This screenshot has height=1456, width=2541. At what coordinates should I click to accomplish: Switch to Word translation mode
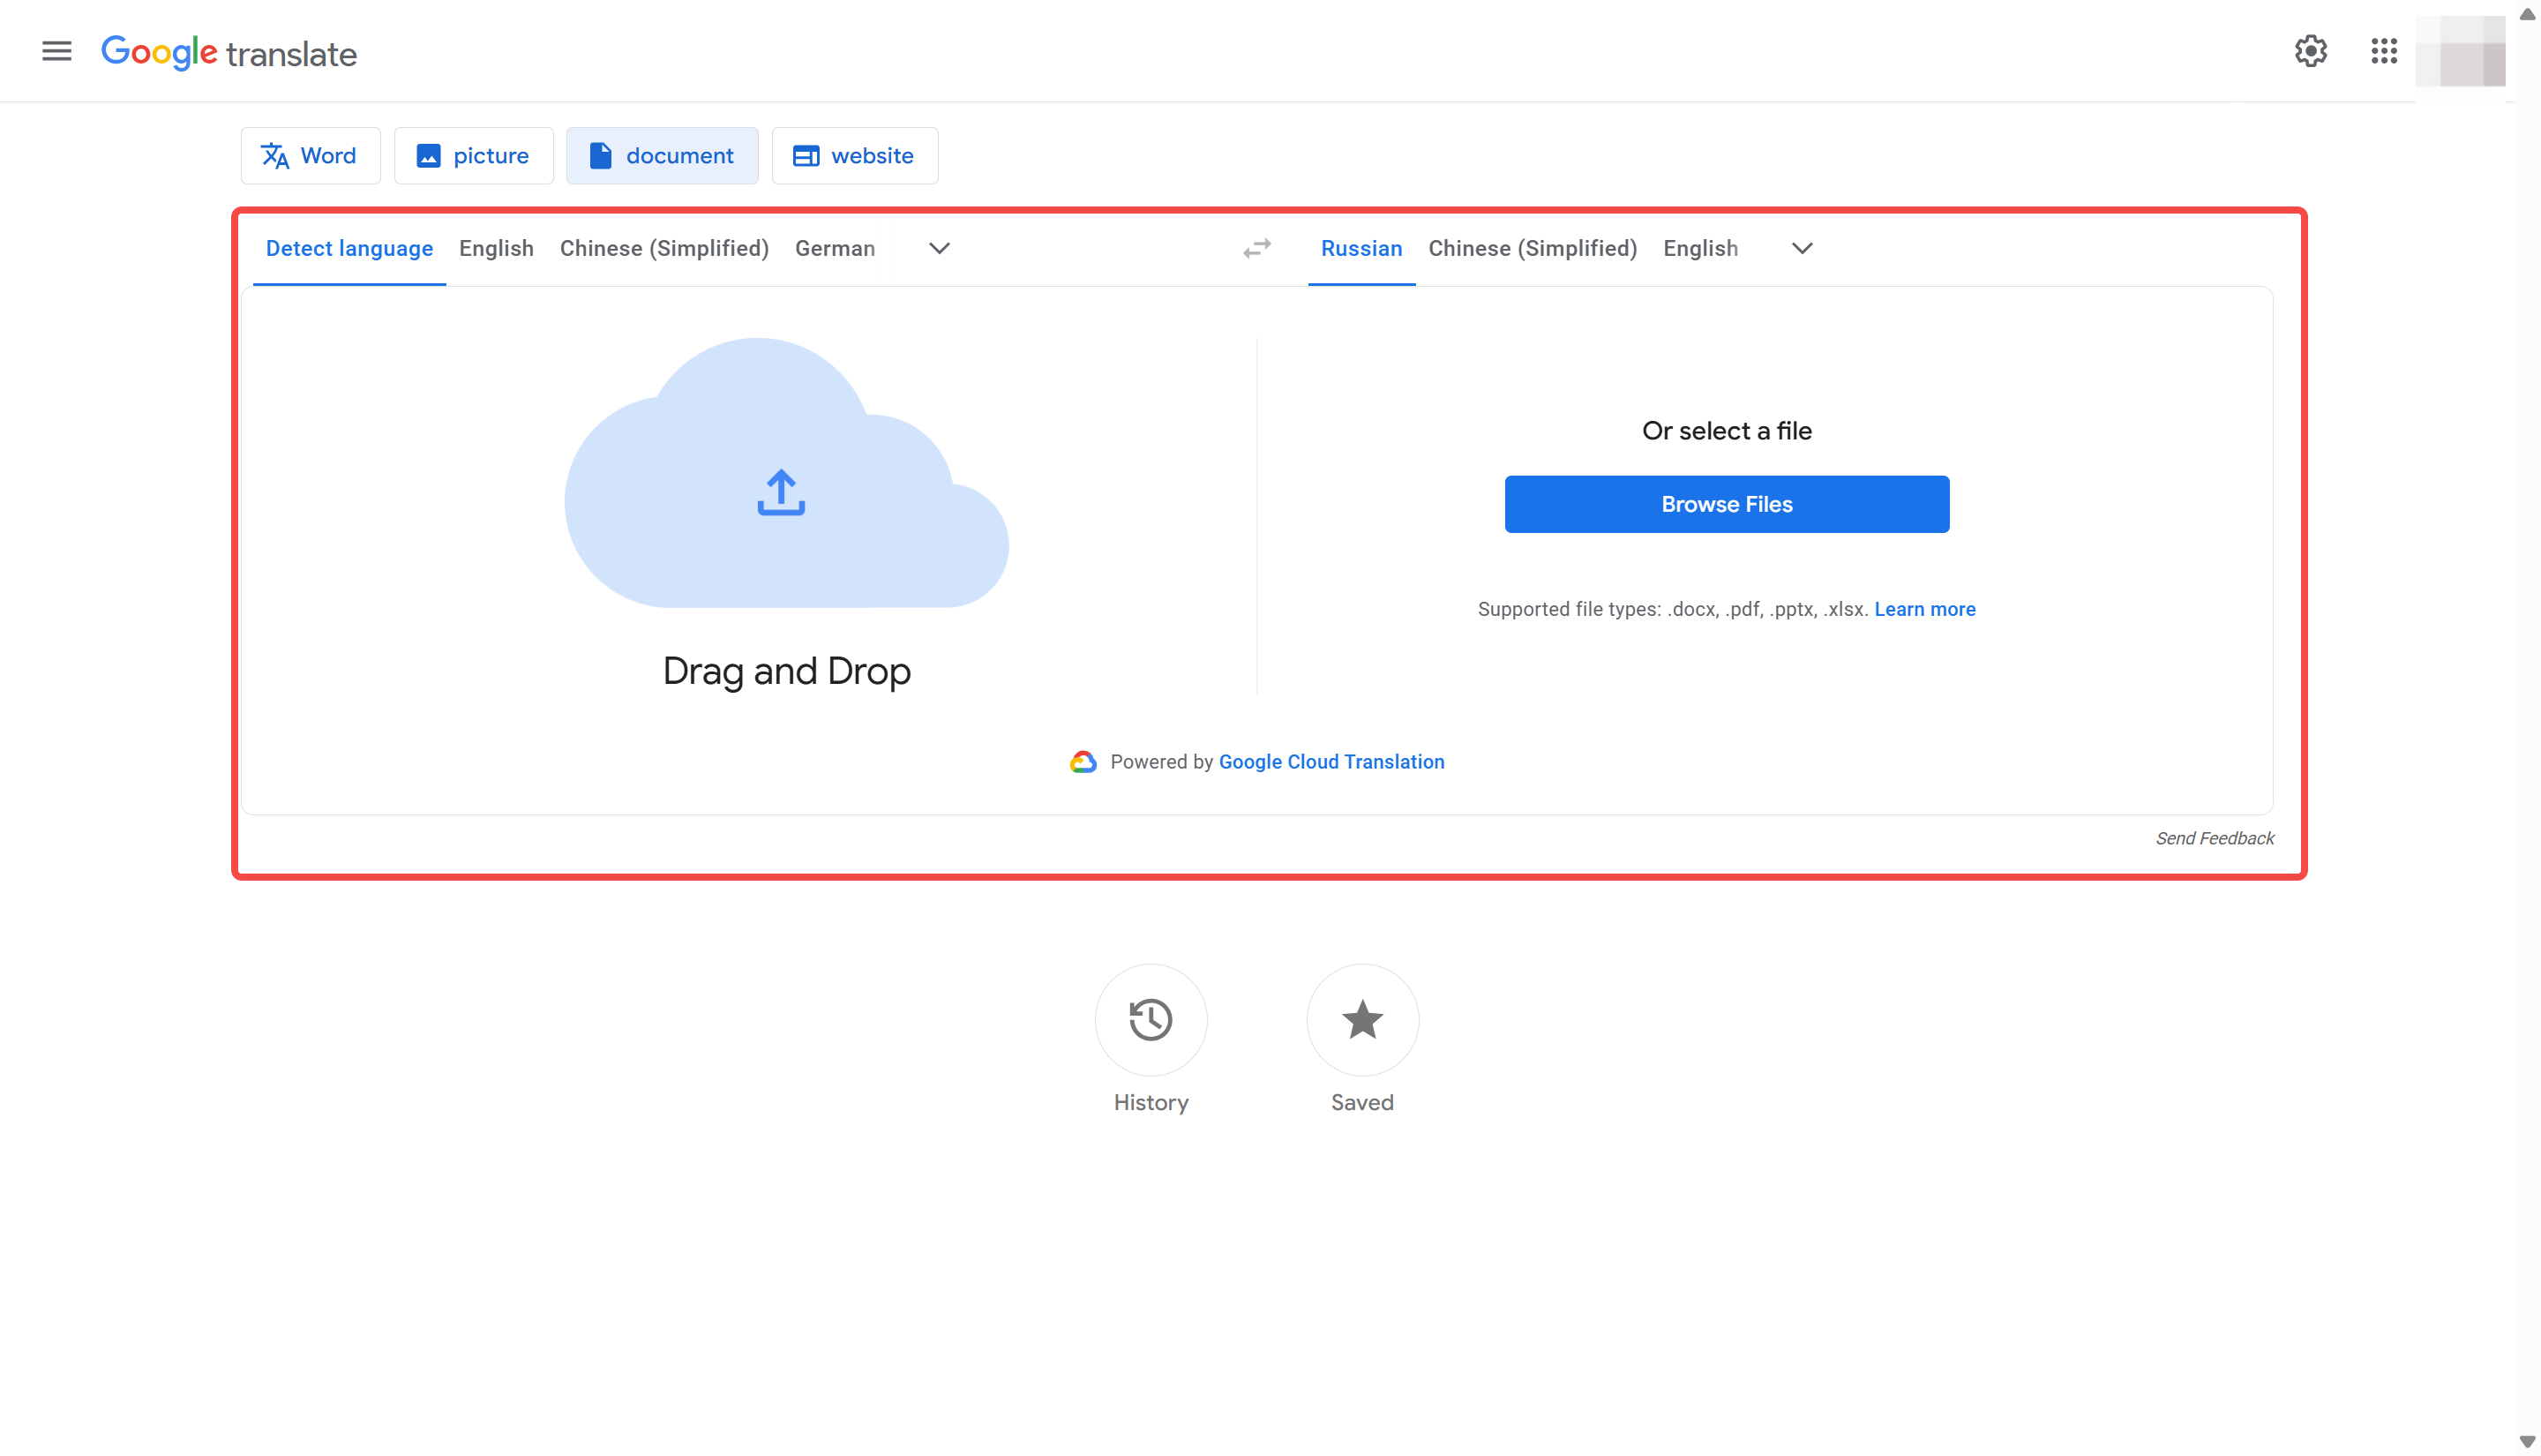click(x=310, y=155)
